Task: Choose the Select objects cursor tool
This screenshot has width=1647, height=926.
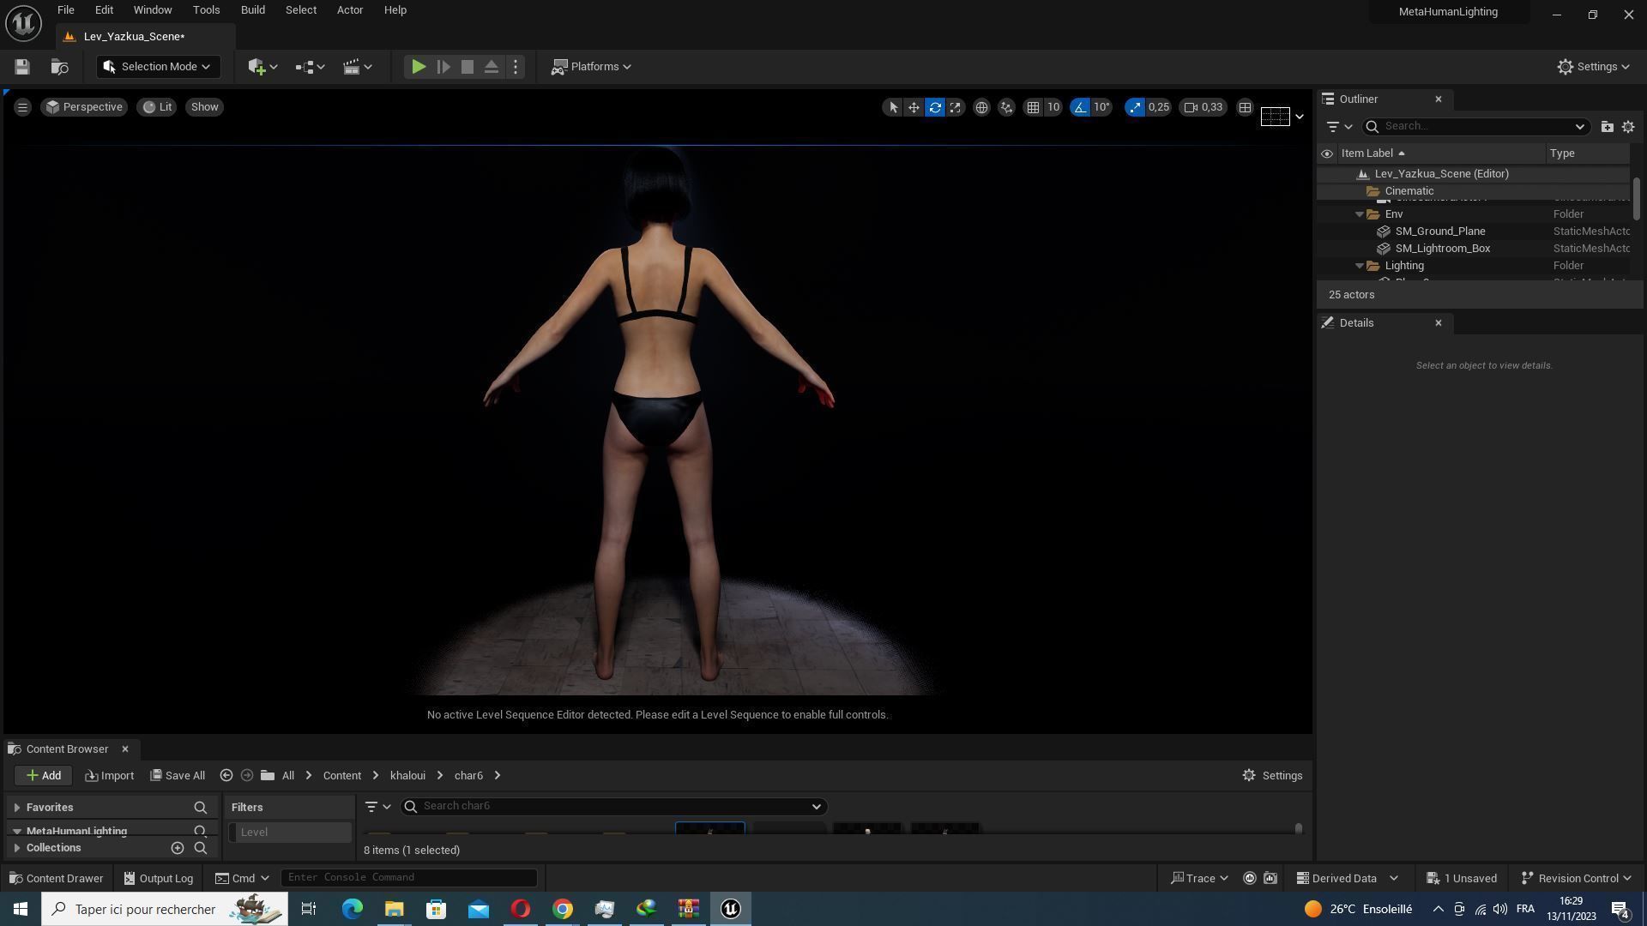Action: [893, 107]
